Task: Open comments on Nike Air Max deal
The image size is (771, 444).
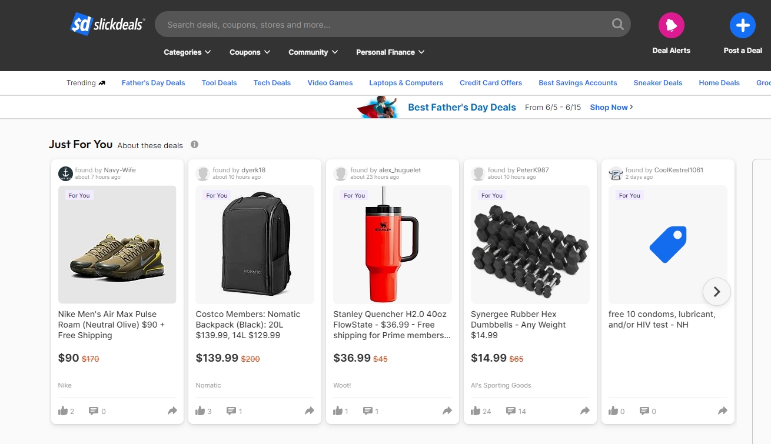Action: pos(93,411)
